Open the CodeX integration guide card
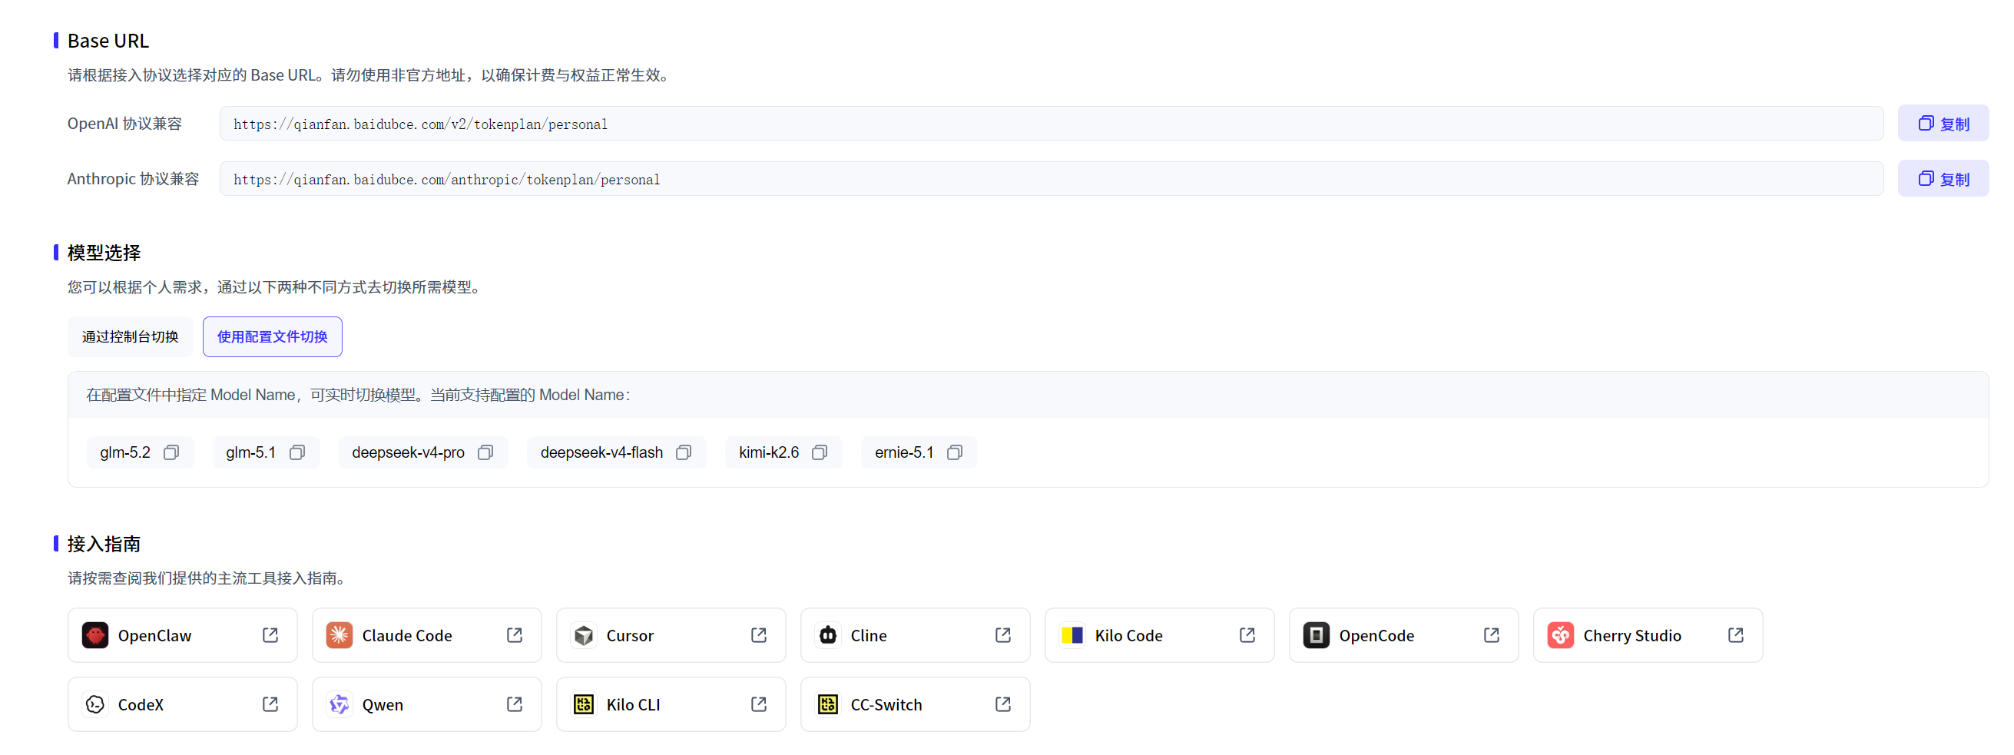Image resolution: width=2014 pixels, height=755 pixels. tap(183, 704)
